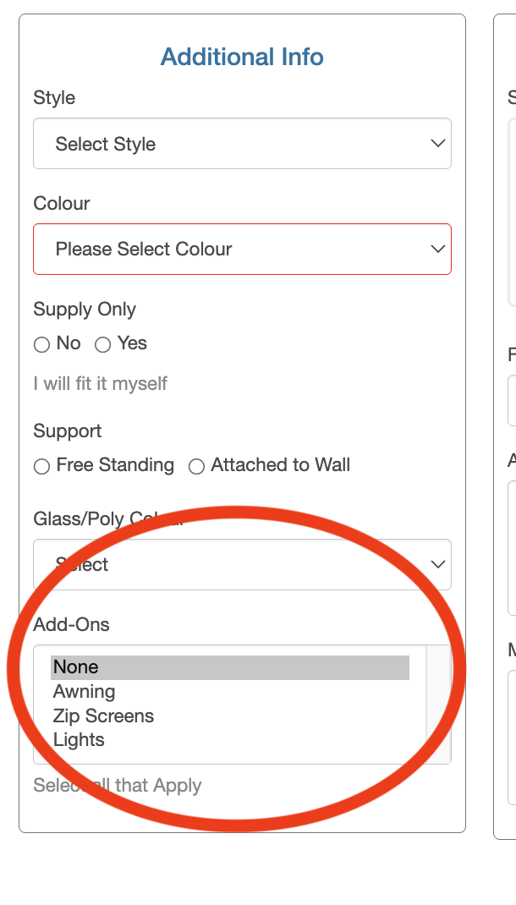The image size is (516, 905).
Task: Click the Style field label
Action: click(54, 98)
